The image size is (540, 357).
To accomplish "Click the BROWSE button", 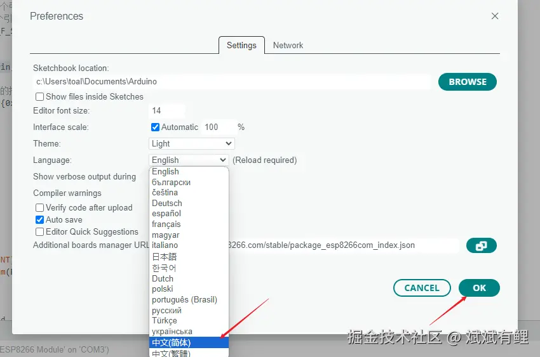I will [468, 82].
